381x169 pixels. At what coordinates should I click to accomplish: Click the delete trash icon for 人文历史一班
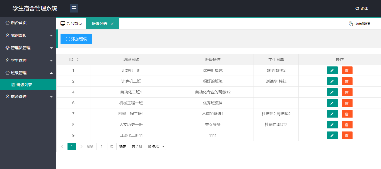click(x=347, y=125)
